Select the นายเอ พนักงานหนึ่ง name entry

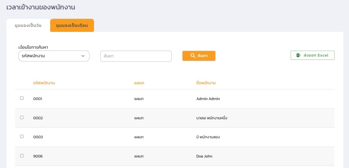coord(212,118)
